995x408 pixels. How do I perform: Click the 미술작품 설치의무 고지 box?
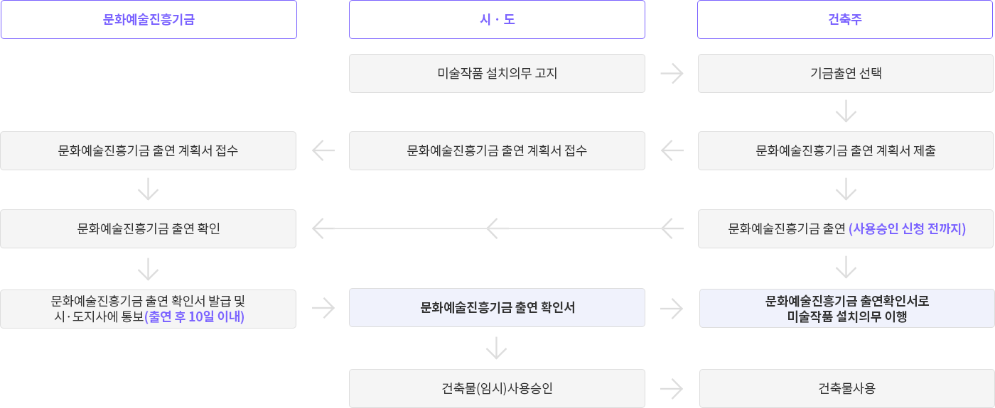(497, 73)
